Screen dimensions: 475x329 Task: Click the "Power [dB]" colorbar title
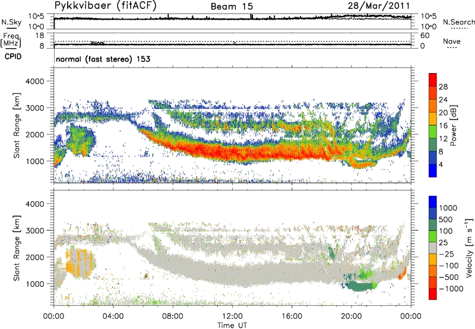click(453, 125)
